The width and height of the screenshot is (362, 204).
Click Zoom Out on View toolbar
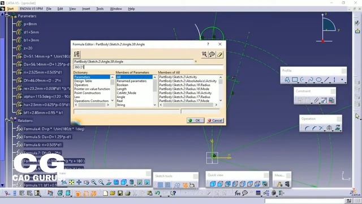tap(101, 182)
